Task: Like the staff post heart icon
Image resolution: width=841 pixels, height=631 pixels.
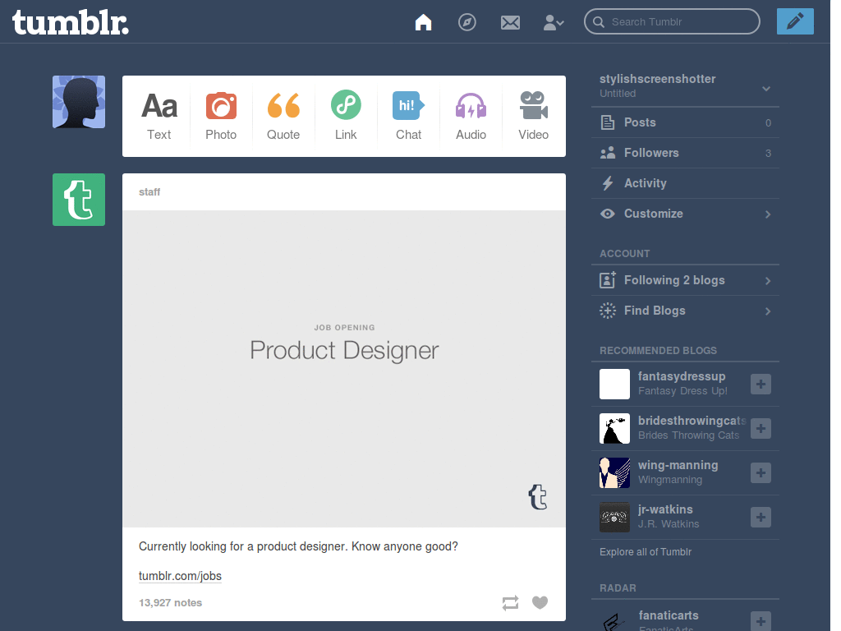Action: point(540,602)
